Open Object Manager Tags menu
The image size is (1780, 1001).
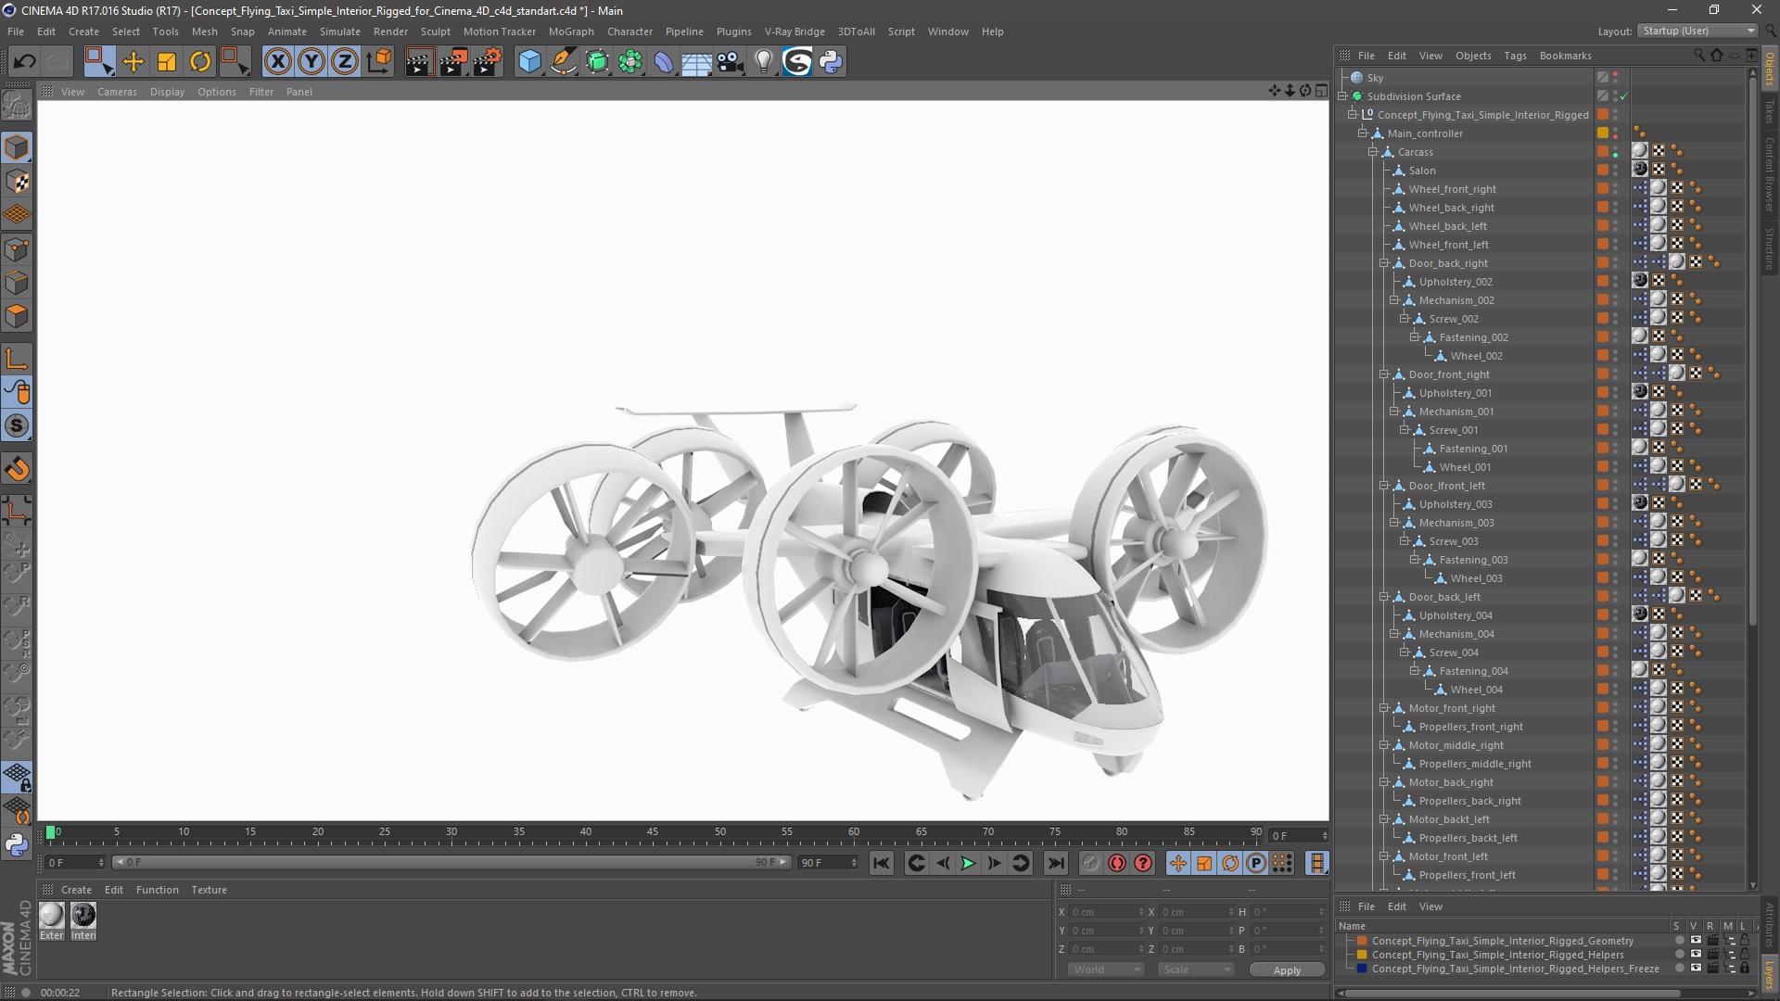point(1515,56)
